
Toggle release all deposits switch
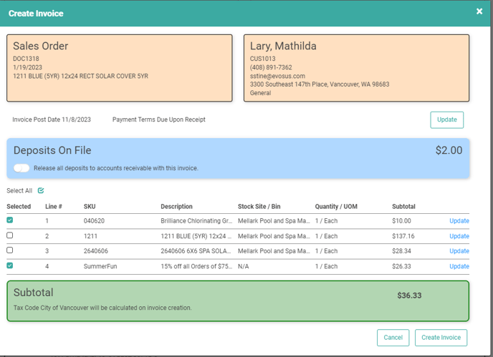coord(21,168)
